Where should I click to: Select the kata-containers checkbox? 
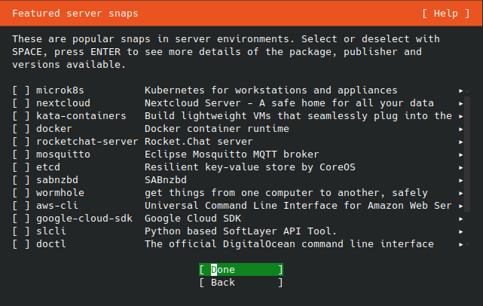click(21, 116)
